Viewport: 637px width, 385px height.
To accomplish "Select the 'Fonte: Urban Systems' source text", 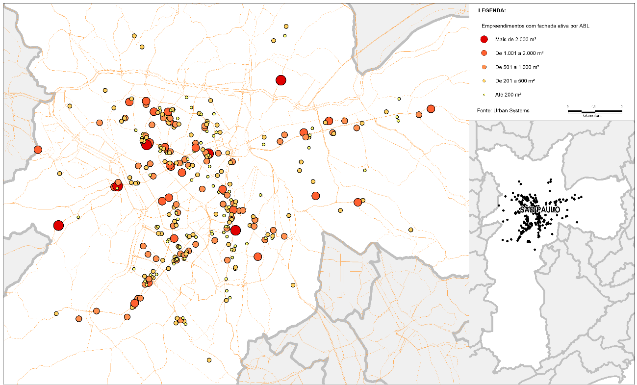I will 503,111.
